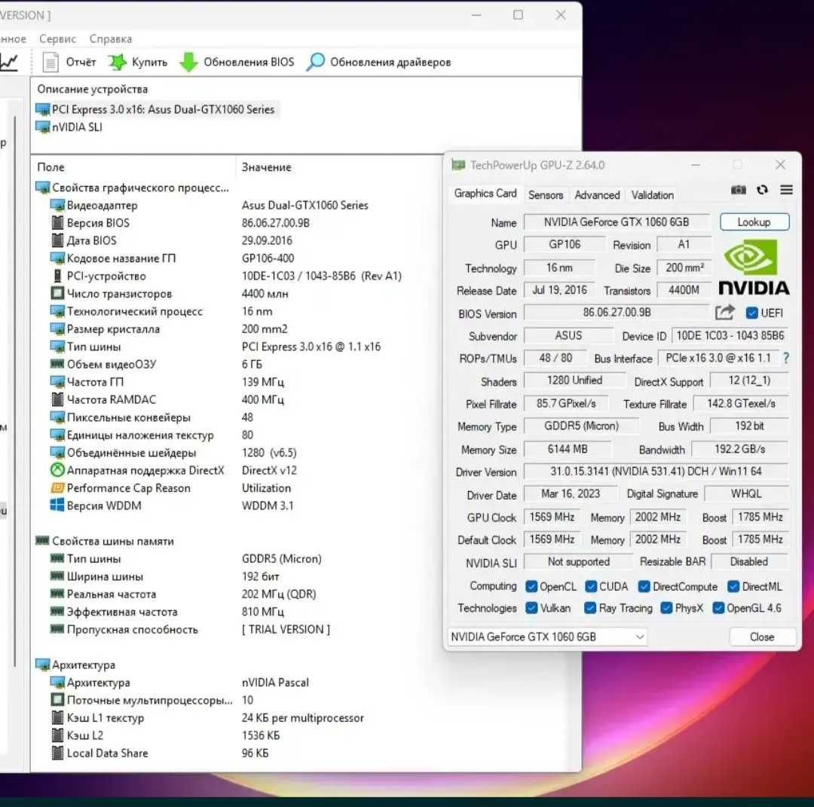Click the Bus Interface question mark
814x807 pixels.
pos(786,358)
